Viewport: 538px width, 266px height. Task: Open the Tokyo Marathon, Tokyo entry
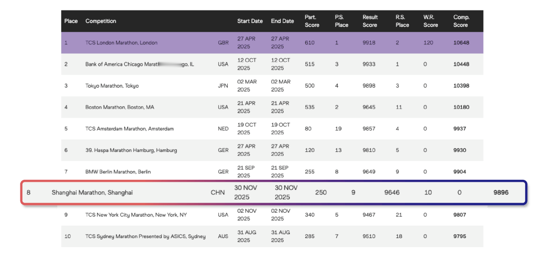[112, 86]
